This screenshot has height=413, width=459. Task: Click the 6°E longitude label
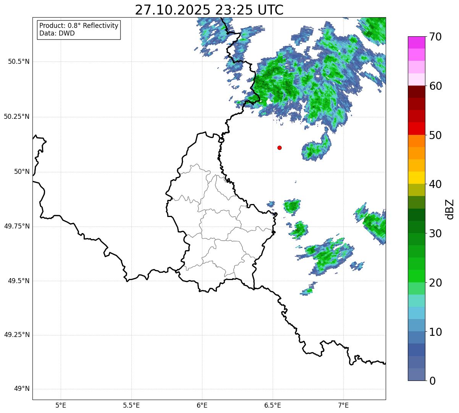[x=202, y=405]
